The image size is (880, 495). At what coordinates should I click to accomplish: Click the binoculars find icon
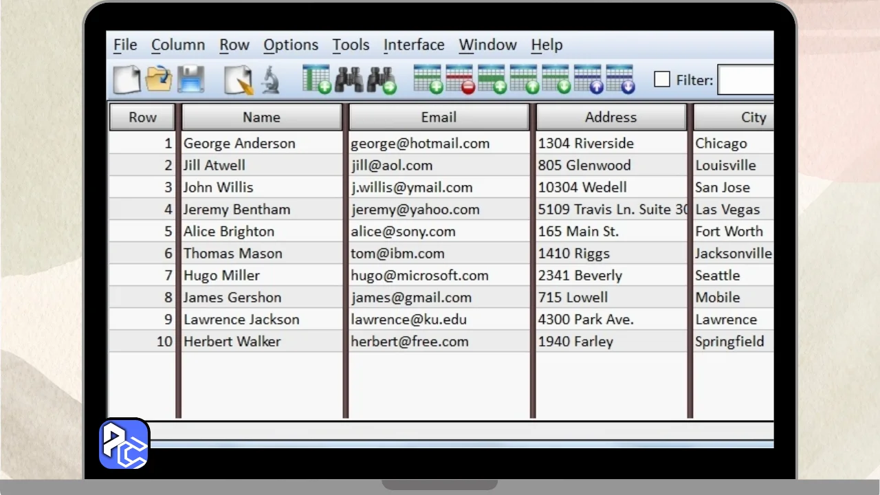coord(349,80)
